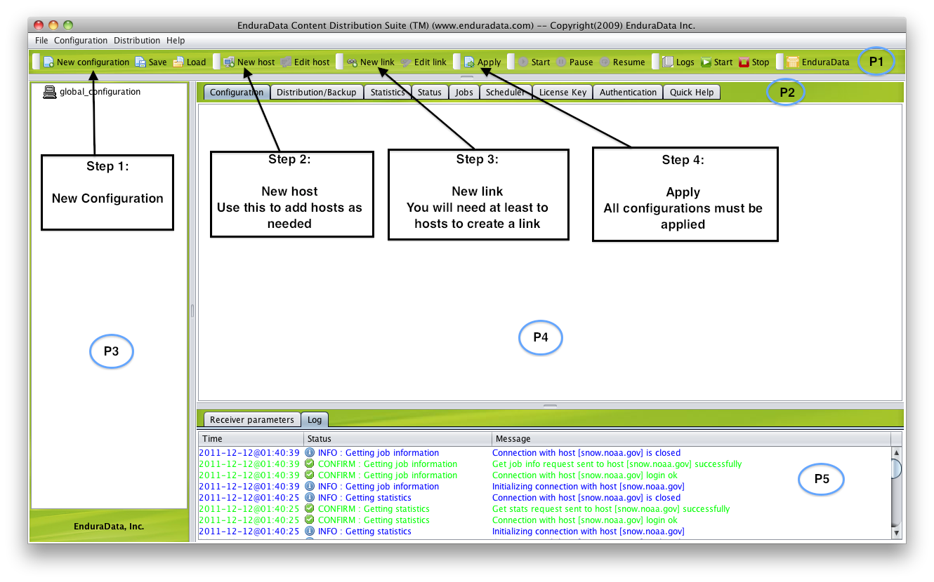The width and height of the screenshot is (934, 582).
Task: Click the Status column header
Action: pos(397,439)
